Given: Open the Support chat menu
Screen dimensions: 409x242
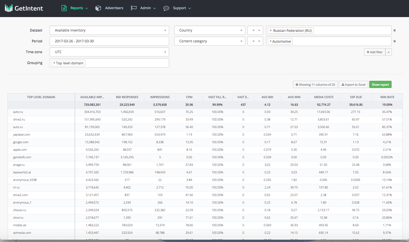Looking at the screenshot, I should [177, 8].
